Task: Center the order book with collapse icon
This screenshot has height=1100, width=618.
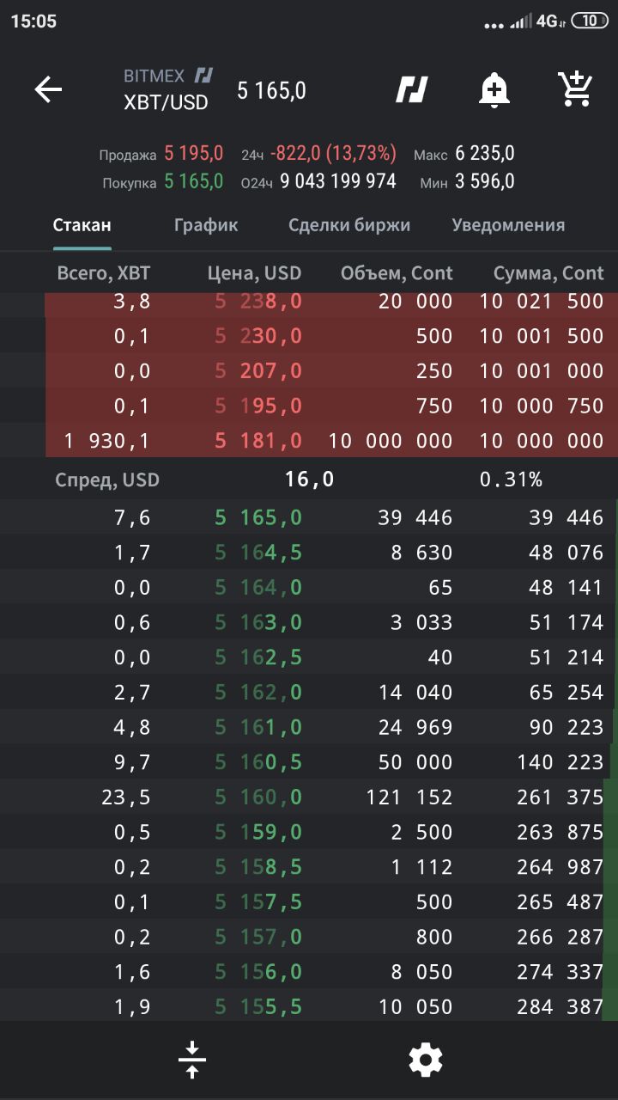Action: click(192, 1060)
